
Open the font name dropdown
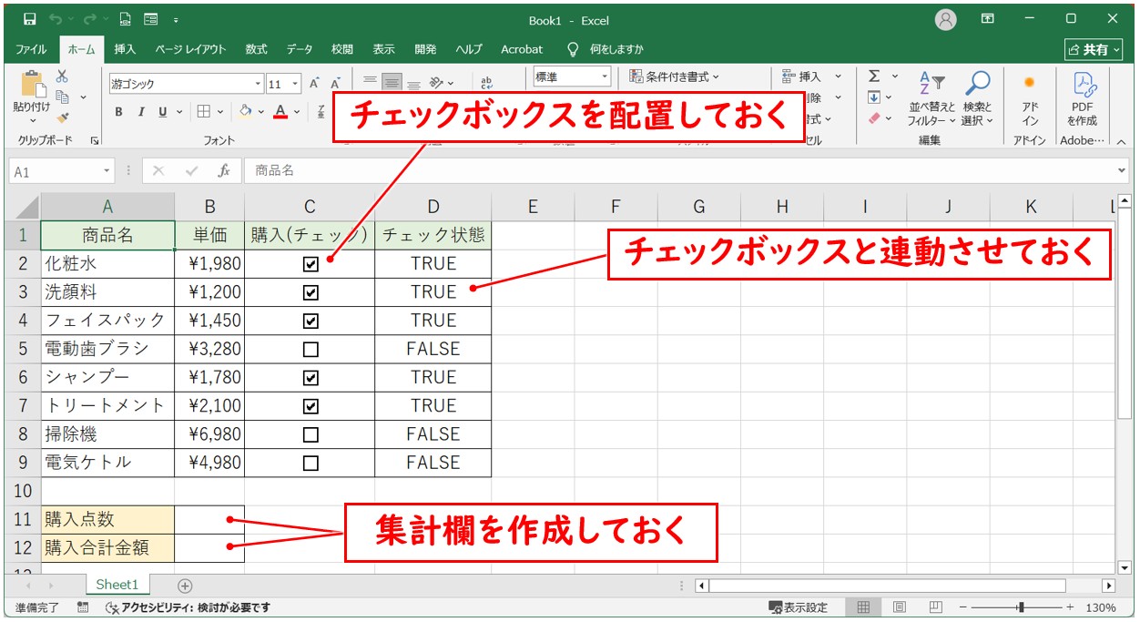(257, 82)
